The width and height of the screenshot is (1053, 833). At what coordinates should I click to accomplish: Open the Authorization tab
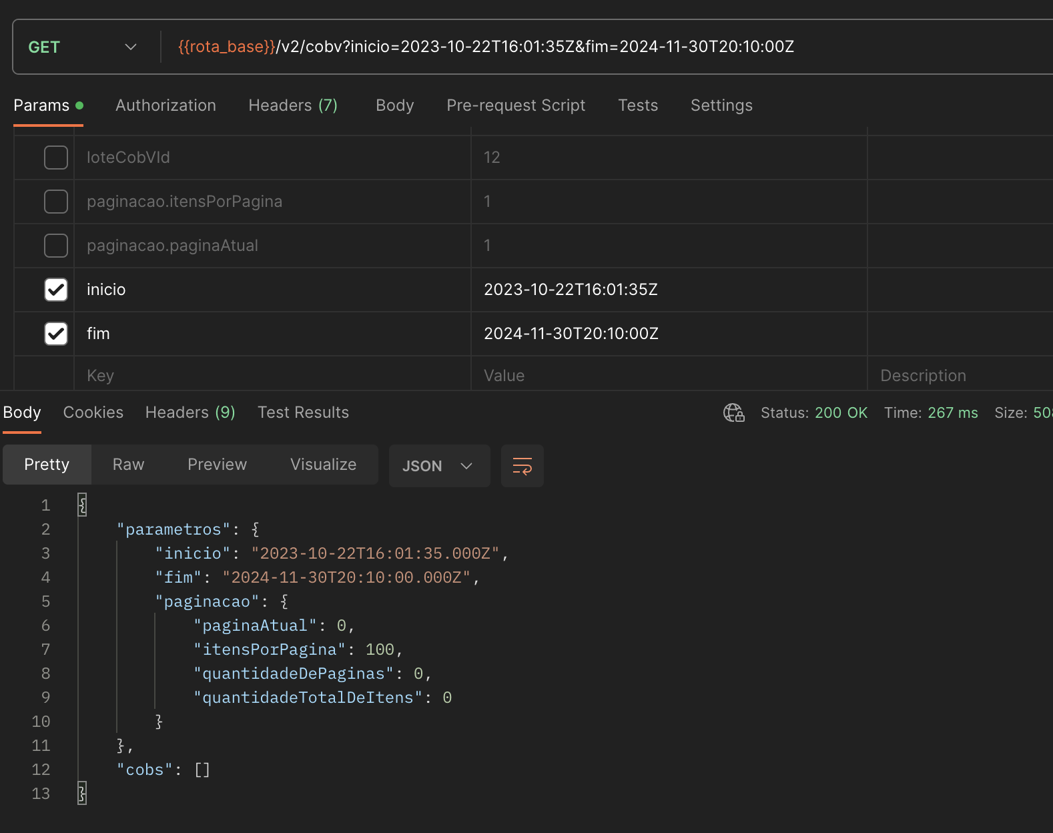(165, 105)
